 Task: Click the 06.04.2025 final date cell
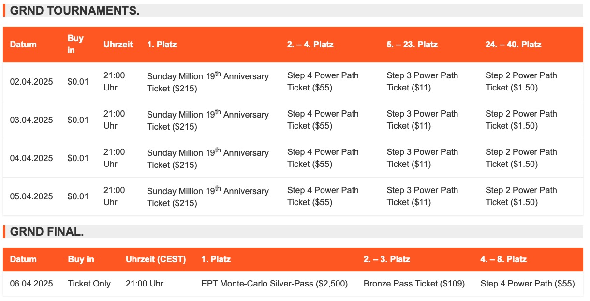click(31, 284)
